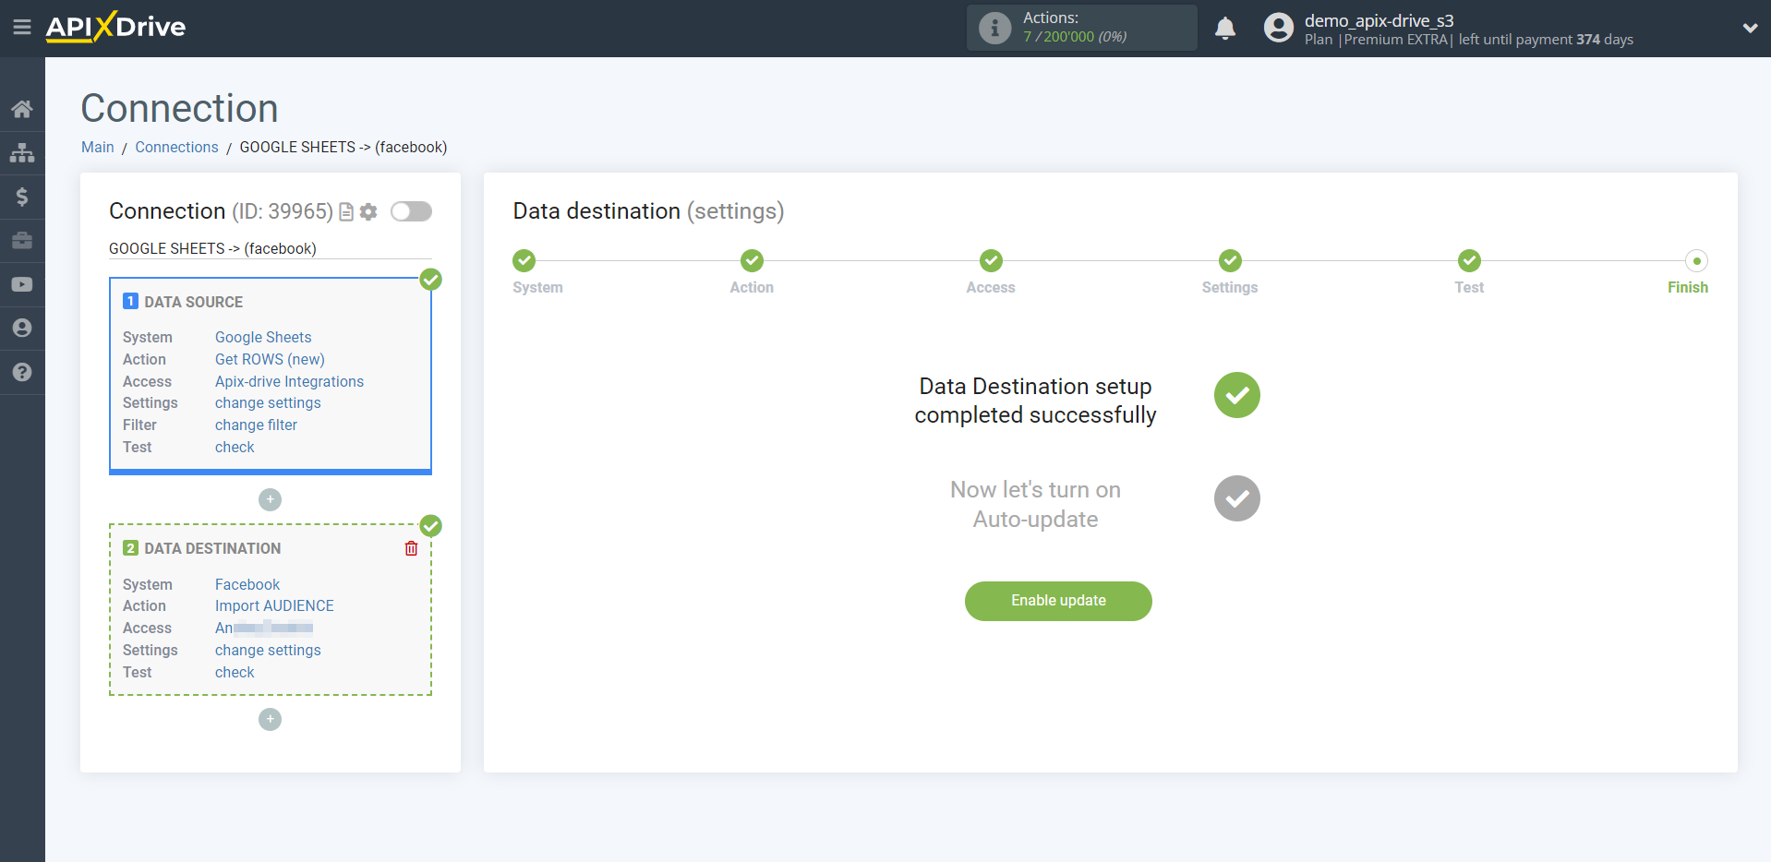Click the gray Auto-update checkmark
Screen dimensions: 1771x862
click(1236, 498)
